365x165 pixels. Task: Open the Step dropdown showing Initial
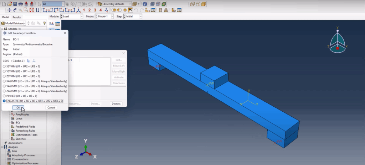tap(133, 16)
